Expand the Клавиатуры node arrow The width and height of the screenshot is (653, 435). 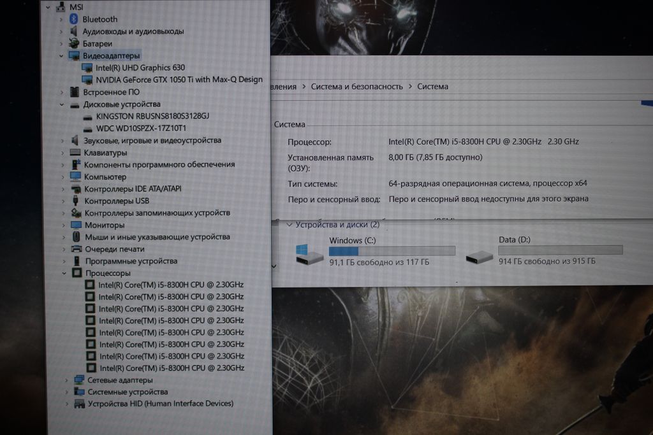(x=62, y=153)
